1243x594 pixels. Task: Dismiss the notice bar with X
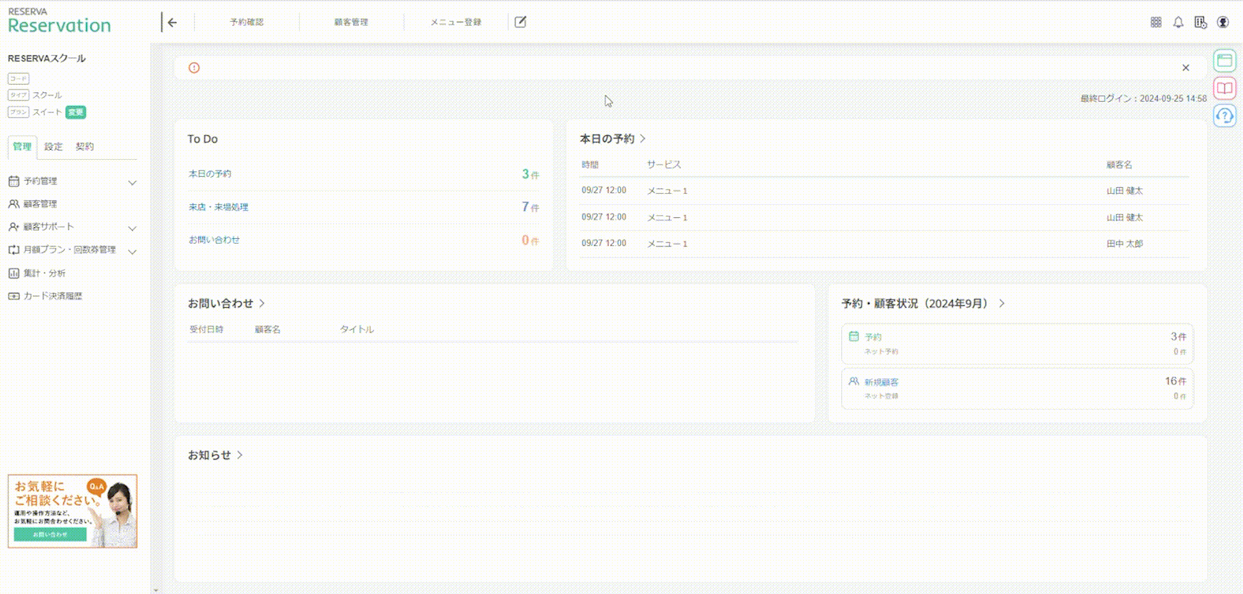[x=1186, y=68]
